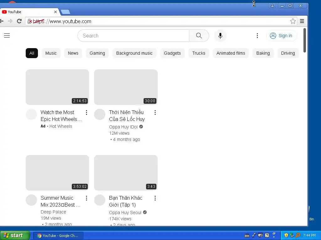321x240 pixels.
Task: Select the News filter chip
Action: [x=73, y=53]
